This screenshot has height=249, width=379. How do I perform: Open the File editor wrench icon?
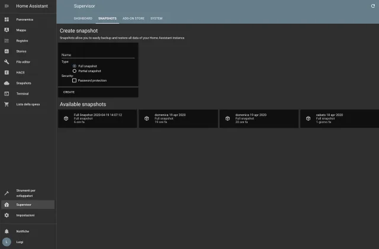pos(7,62)
